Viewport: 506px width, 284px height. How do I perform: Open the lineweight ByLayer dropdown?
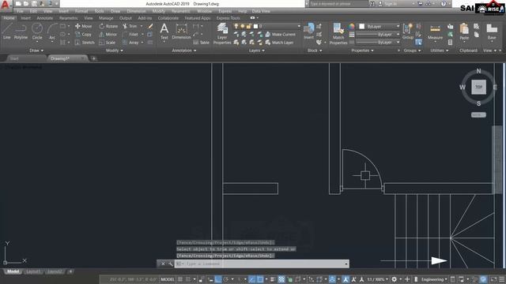point(378,34)
